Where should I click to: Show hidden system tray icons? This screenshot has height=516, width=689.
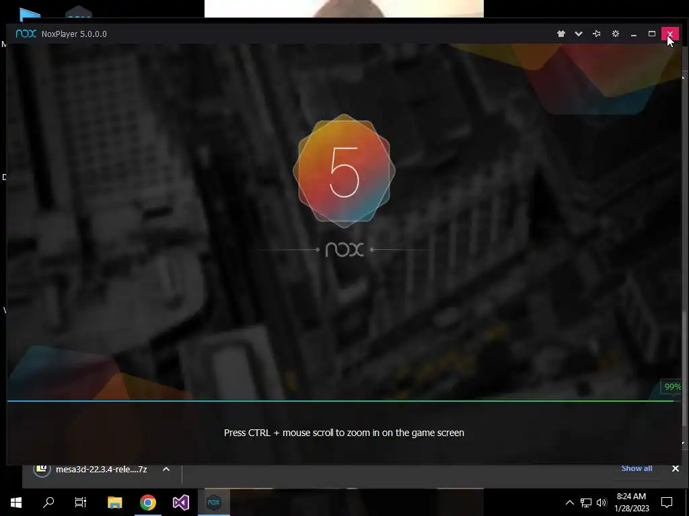pos(569,503)
